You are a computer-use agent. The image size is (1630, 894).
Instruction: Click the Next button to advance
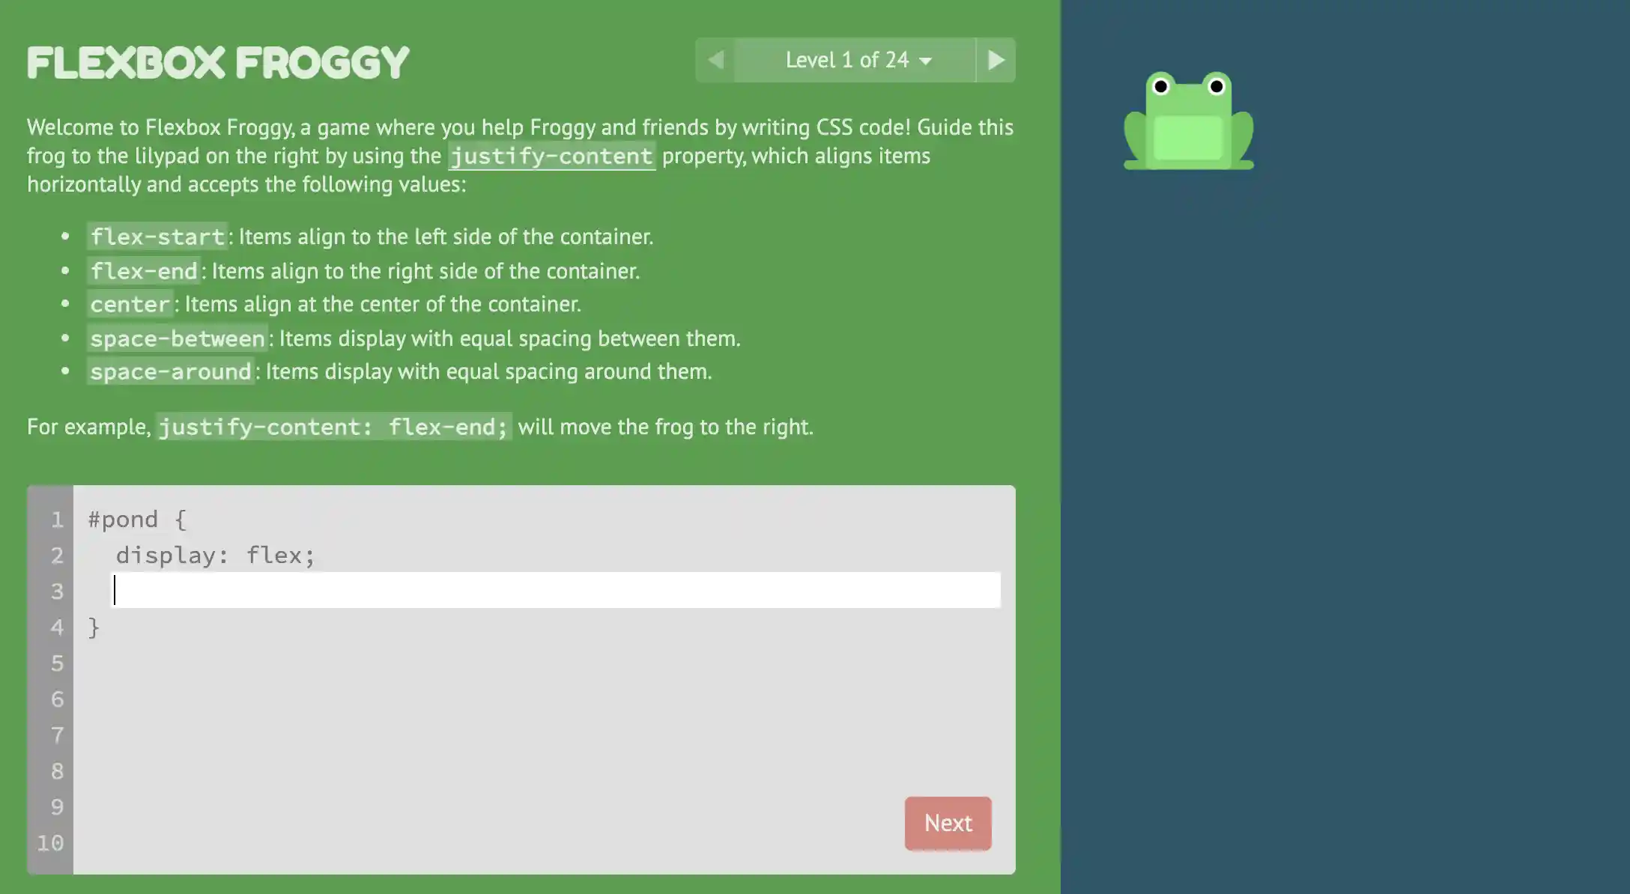[x=947, y=822]
